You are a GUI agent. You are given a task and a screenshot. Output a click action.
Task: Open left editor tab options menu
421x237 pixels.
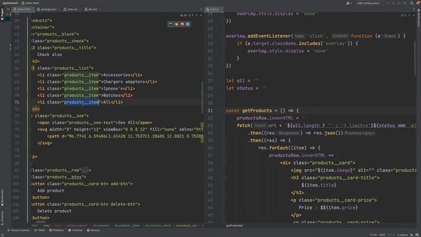click(201, 9)
